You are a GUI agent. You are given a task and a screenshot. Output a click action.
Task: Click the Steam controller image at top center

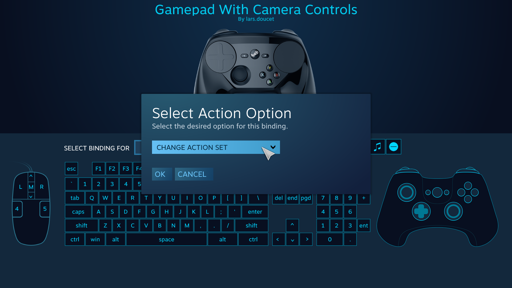coord(256,60)
